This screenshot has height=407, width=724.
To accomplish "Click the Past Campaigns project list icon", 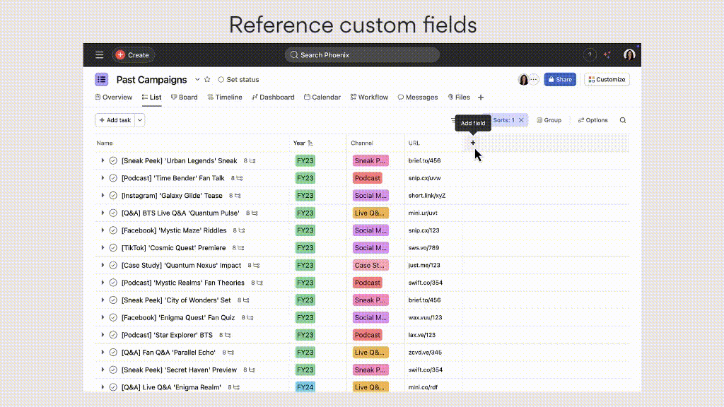I will point(102,80).
